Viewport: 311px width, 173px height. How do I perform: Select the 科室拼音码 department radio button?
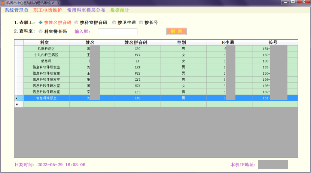coord(40,32)
